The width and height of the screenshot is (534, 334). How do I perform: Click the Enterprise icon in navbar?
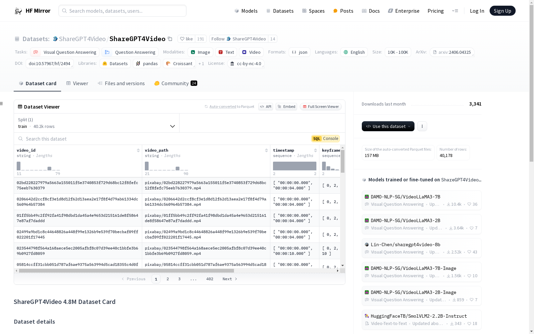pos(390,11)
